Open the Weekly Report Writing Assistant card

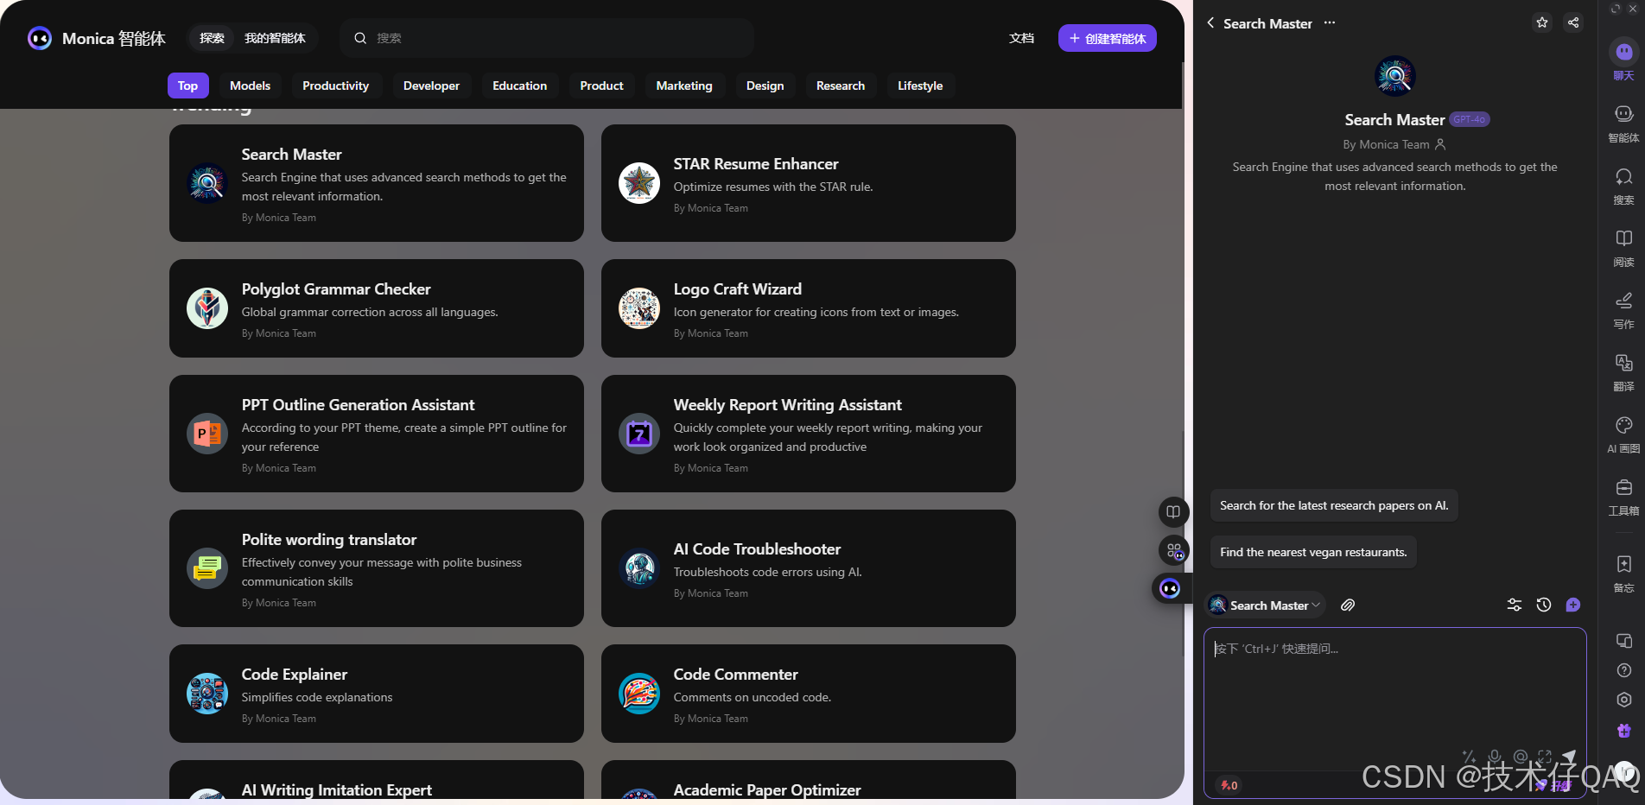809,434
